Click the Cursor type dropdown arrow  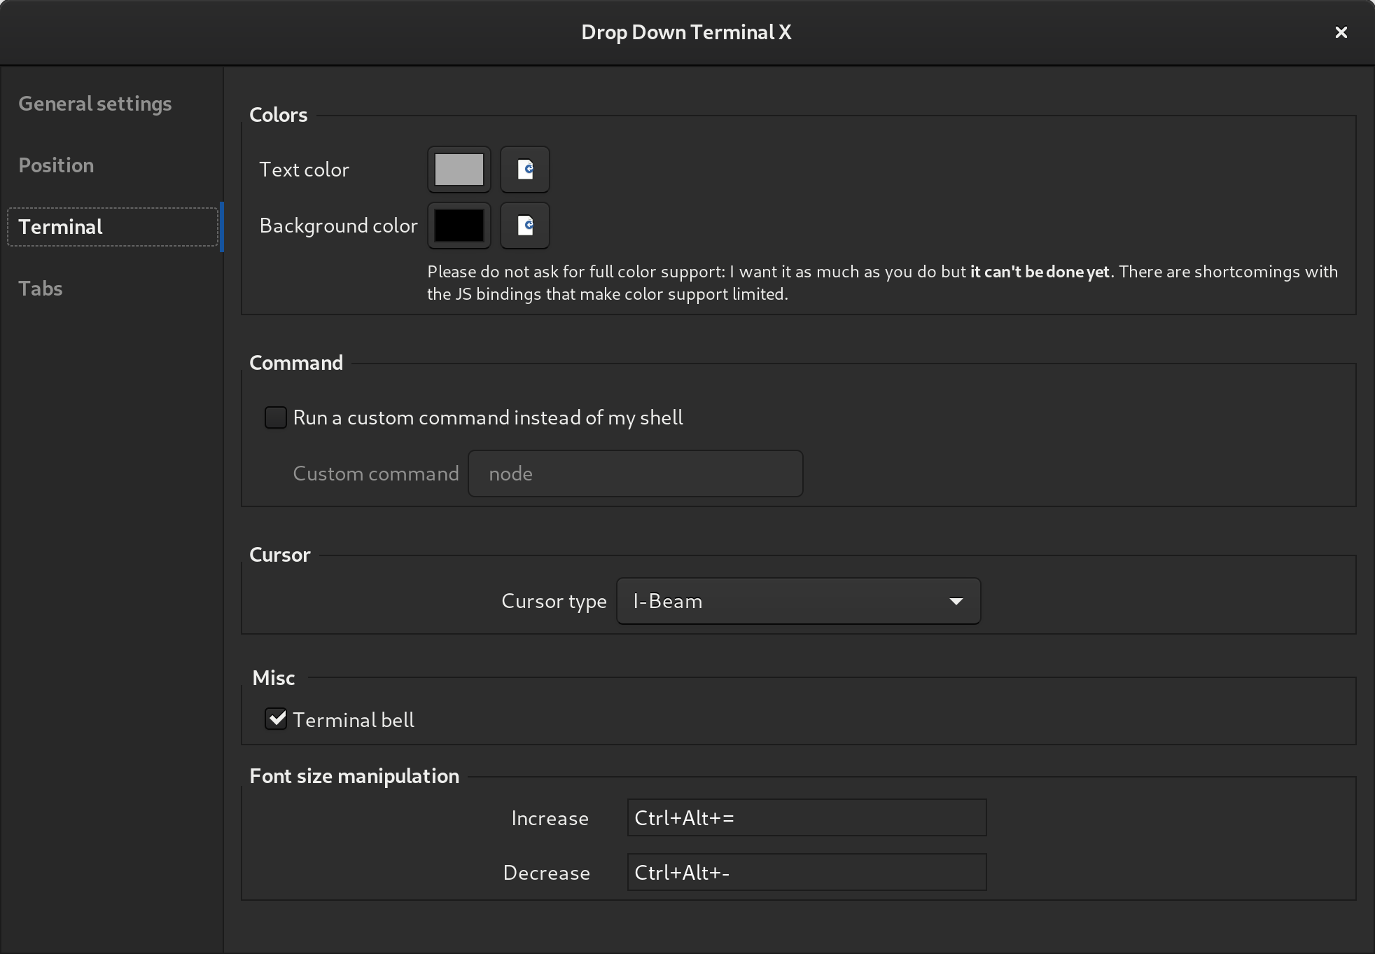point(956,601)
